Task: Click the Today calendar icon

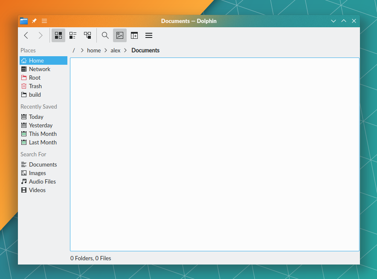Action: coord(24,117)
